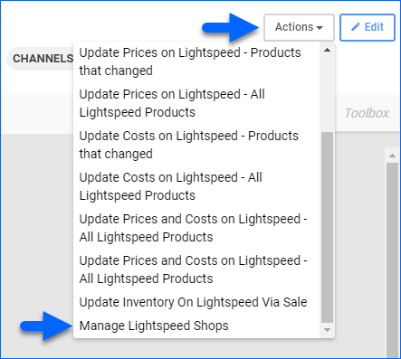Open the Toolbox label
The height and width of the screenshot is (359, 401).
(367, 113)
